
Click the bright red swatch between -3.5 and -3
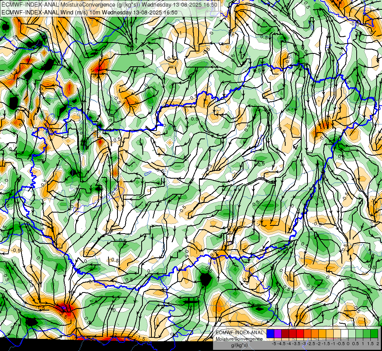point(300,333)
